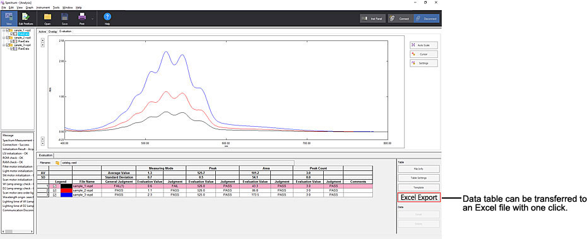
Task: Select row header 1 in evaluation table
Action: click(44, 186)
